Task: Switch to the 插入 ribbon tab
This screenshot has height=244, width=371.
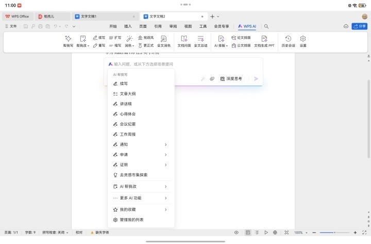Action: point(128,26)
